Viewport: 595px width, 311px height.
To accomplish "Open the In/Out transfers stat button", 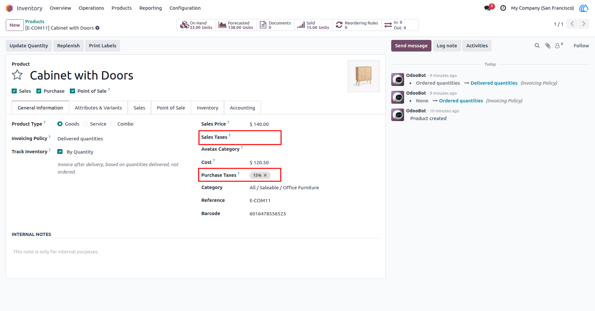I will click(400, 25).
